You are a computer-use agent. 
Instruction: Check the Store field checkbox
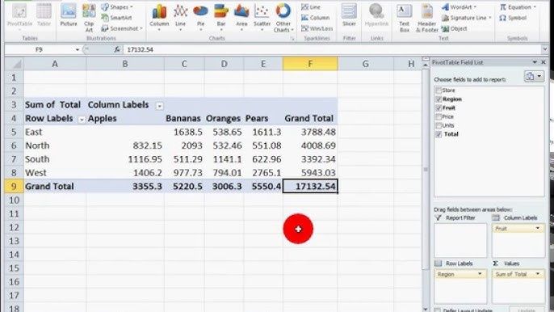pyautogui.click(x=439, y=91)
